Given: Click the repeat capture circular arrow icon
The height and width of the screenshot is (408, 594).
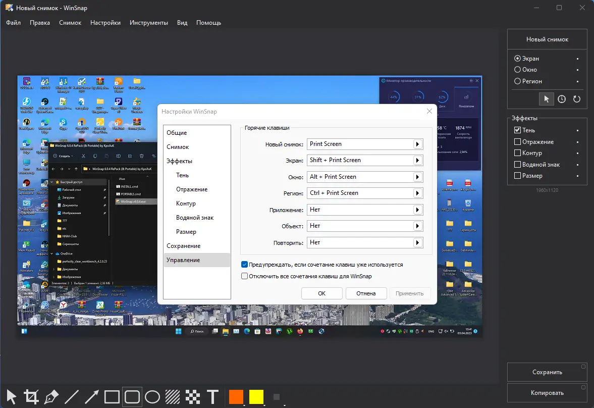Looking at the screenshot, I should (576, 99).
